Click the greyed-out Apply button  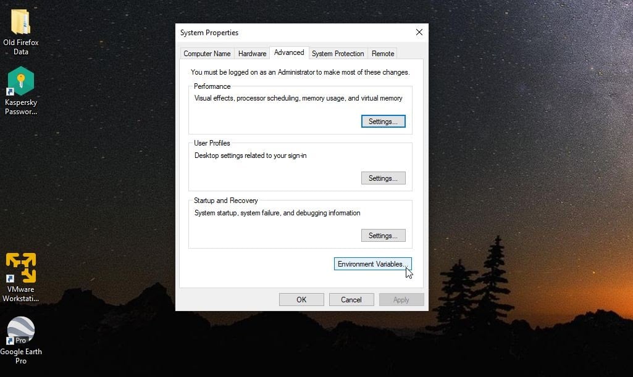(401, 300)
